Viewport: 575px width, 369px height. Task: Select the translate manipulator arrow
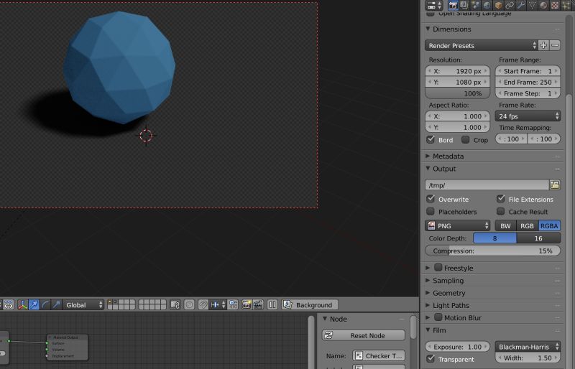34,304
